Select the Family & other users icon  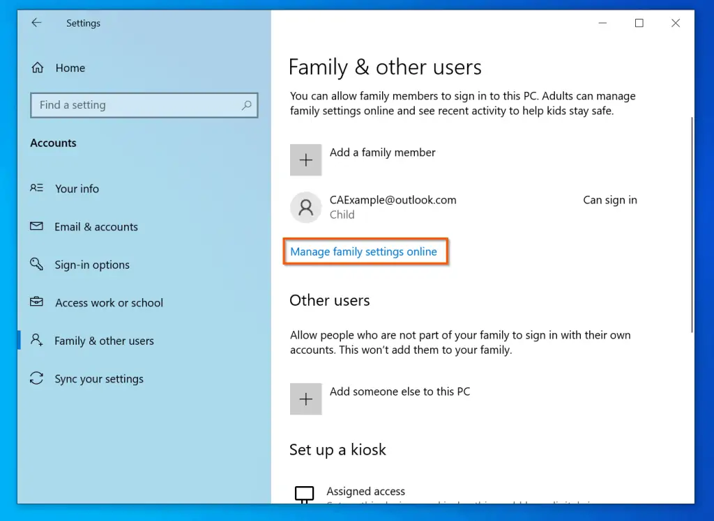[x=37, y=341]
